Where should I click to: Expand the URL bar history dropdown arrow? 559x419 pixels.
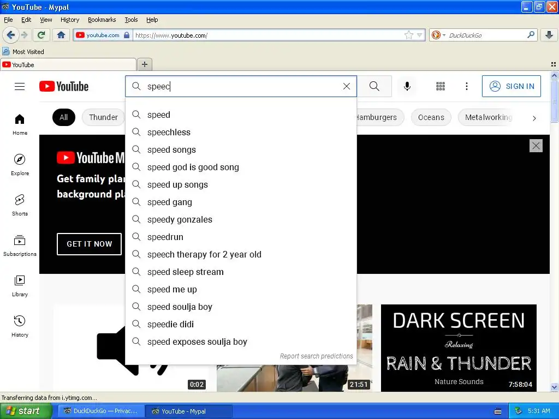pyautogui.click(x=420, y=35)
